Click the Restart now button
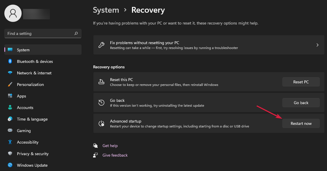The image size is (327, 171). (301, 123)
